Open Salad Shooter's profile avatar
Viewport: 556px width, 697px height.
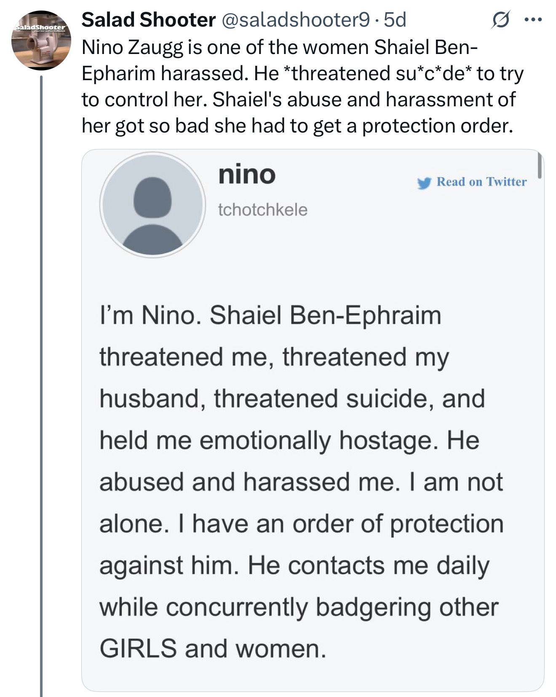pyautogui.click(x=41, y=40)
